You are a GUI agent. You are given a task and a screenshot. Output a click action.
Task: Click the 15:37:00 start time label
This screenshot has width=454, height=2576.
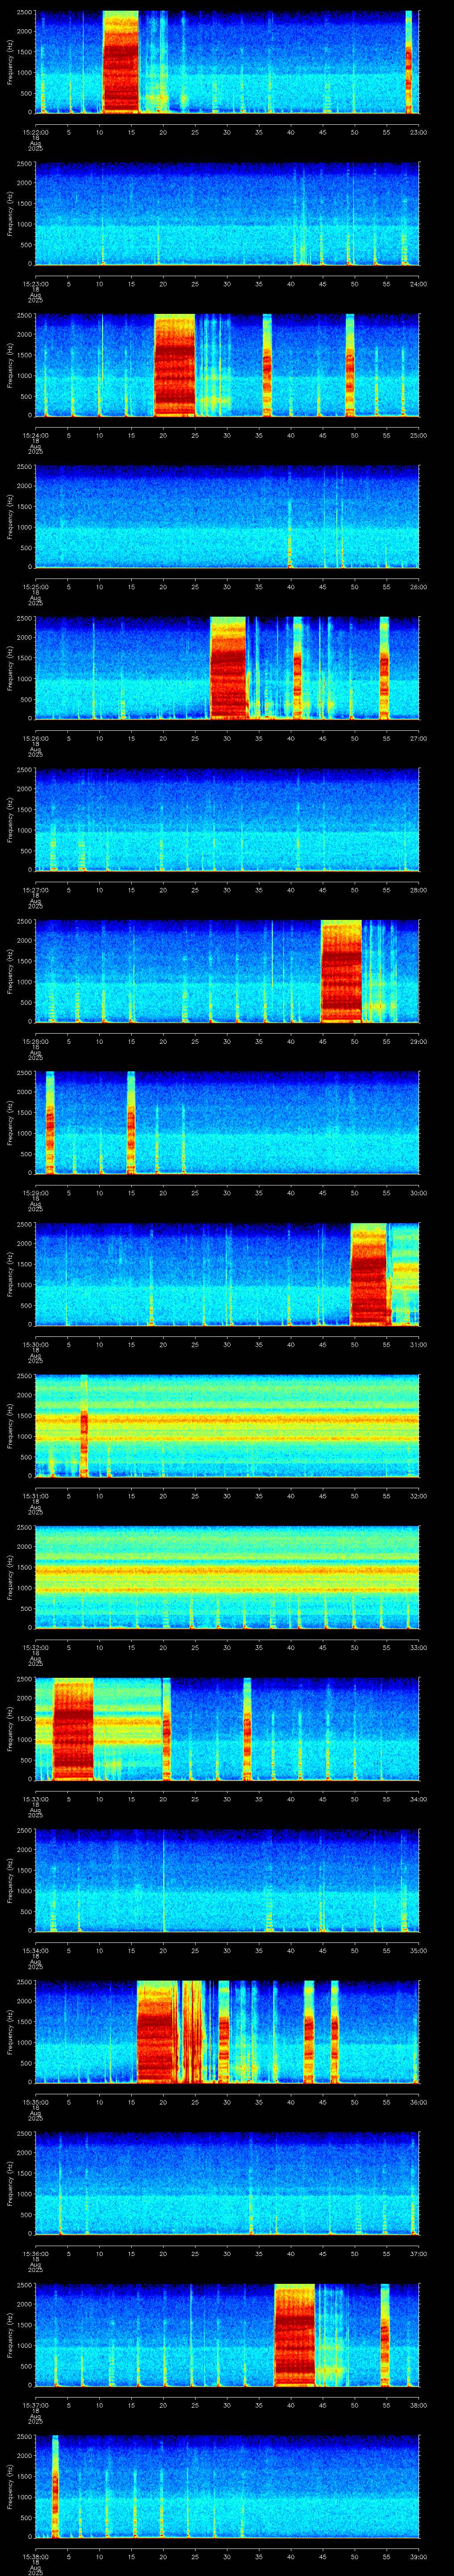35,2405
